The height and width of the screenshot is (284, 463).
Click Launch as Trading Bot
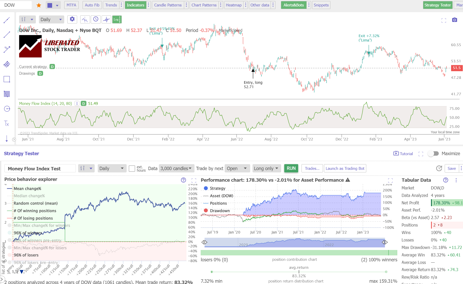coord(345,168)
